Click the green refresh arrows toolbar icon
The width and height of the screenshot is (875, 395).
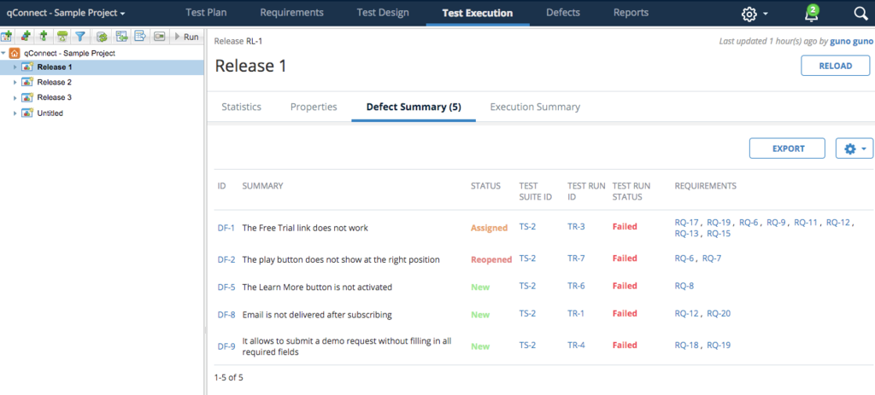point(103,37)
